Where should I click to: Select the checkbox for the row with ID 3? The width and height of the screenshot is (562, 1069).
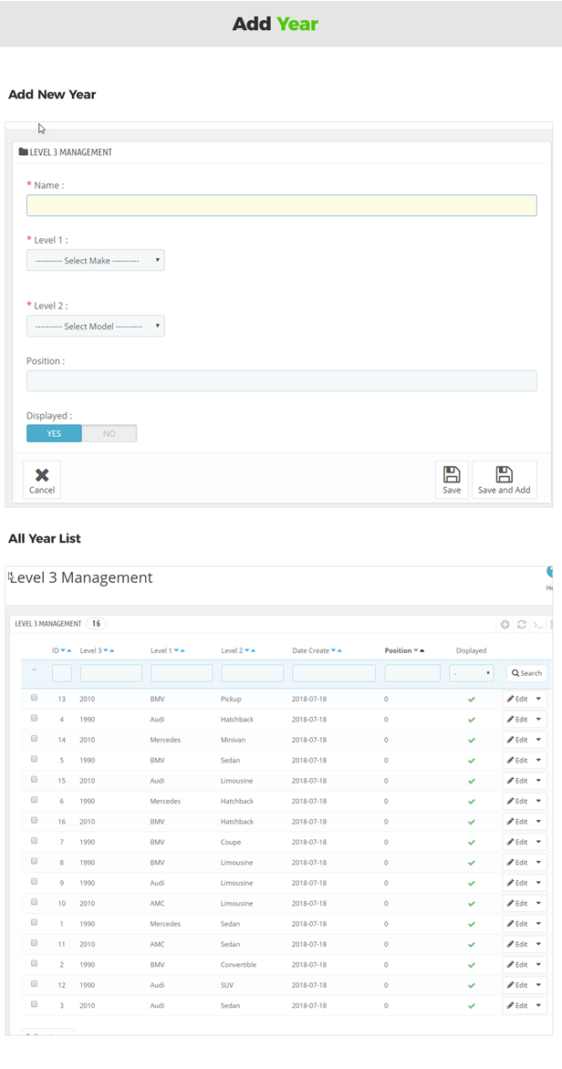[35, 1004]
